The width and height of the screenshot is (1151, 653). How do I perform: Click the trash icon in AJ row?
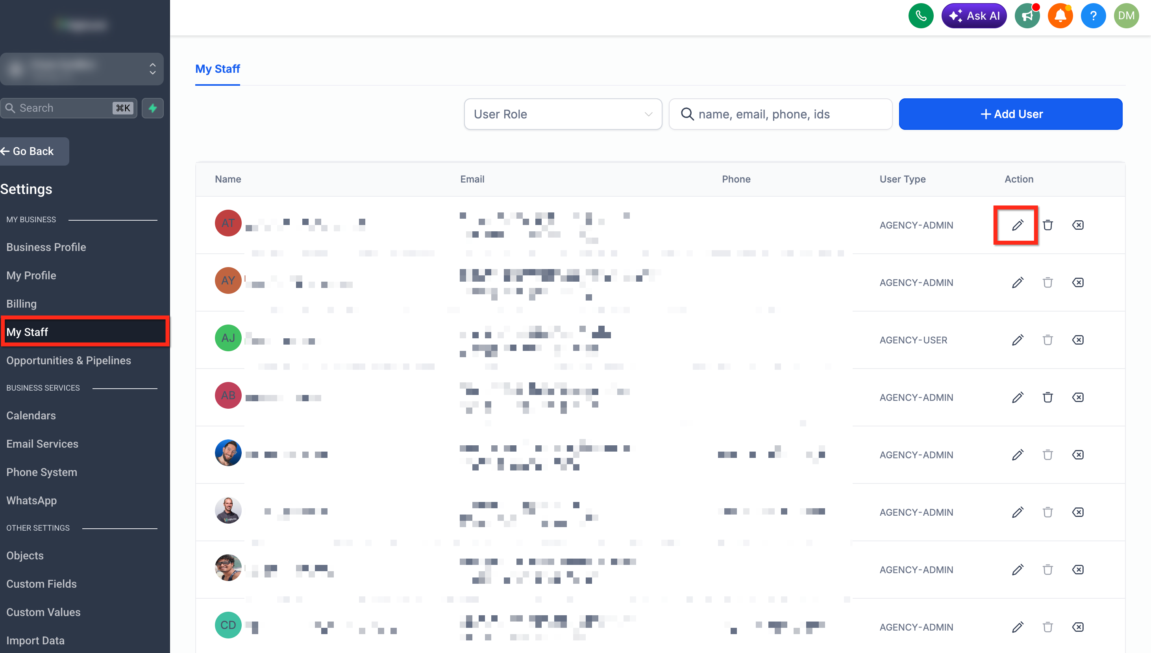pos(1048,340)
